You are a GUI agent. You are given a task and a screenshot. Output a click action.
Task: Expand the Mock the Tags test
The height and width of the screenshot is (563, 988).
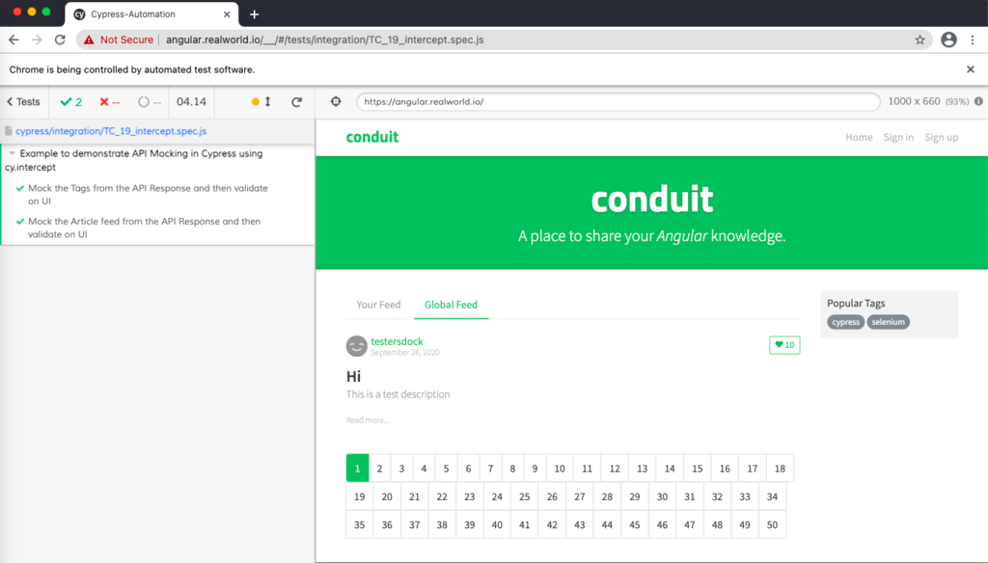pos(148,195)
